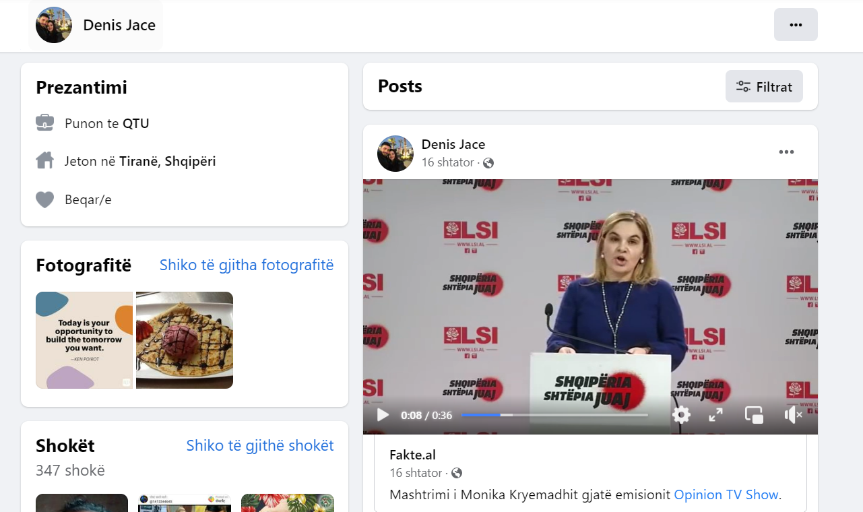
Task: Play the video in the post
Action: tap(383, 415)
